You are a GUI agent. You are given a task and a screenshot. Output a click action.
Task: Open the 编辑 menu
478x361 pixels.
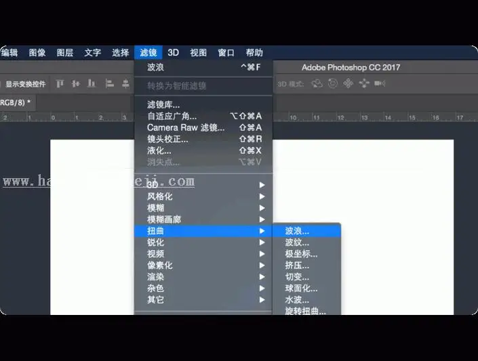coord(9,52)
